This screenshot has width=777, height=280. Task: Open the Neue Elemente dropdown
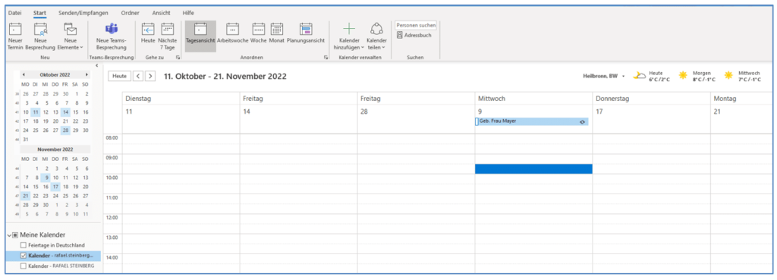pyautogui.click(x=71, y=36)
